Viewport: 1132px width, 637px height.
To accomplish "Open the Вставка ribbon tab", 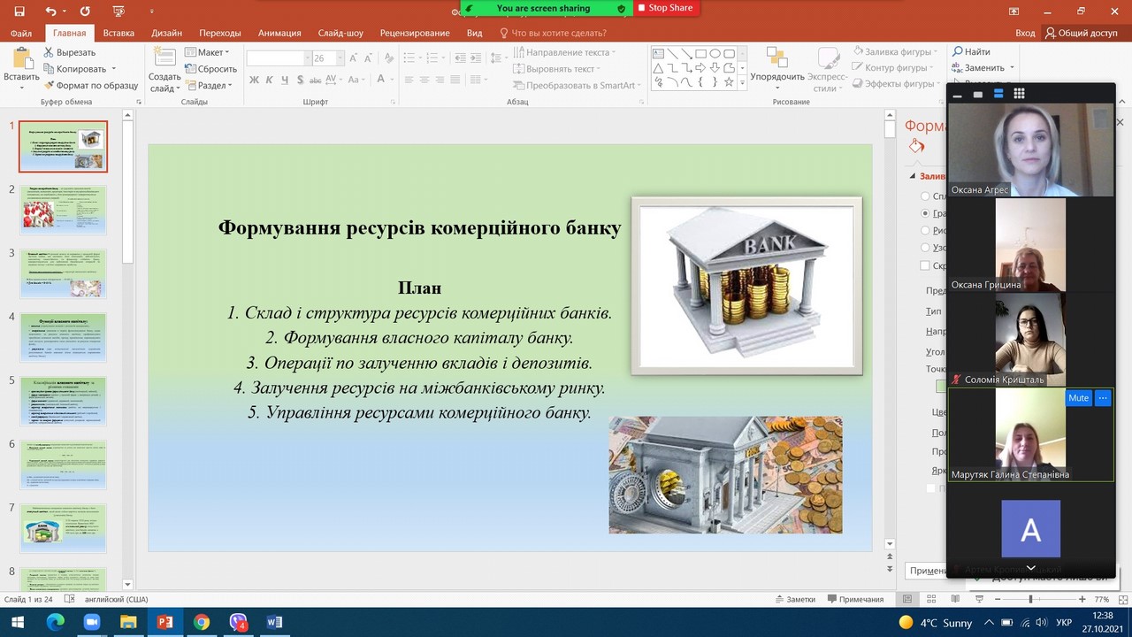I will pyautogui.click(x=119, y=33).
